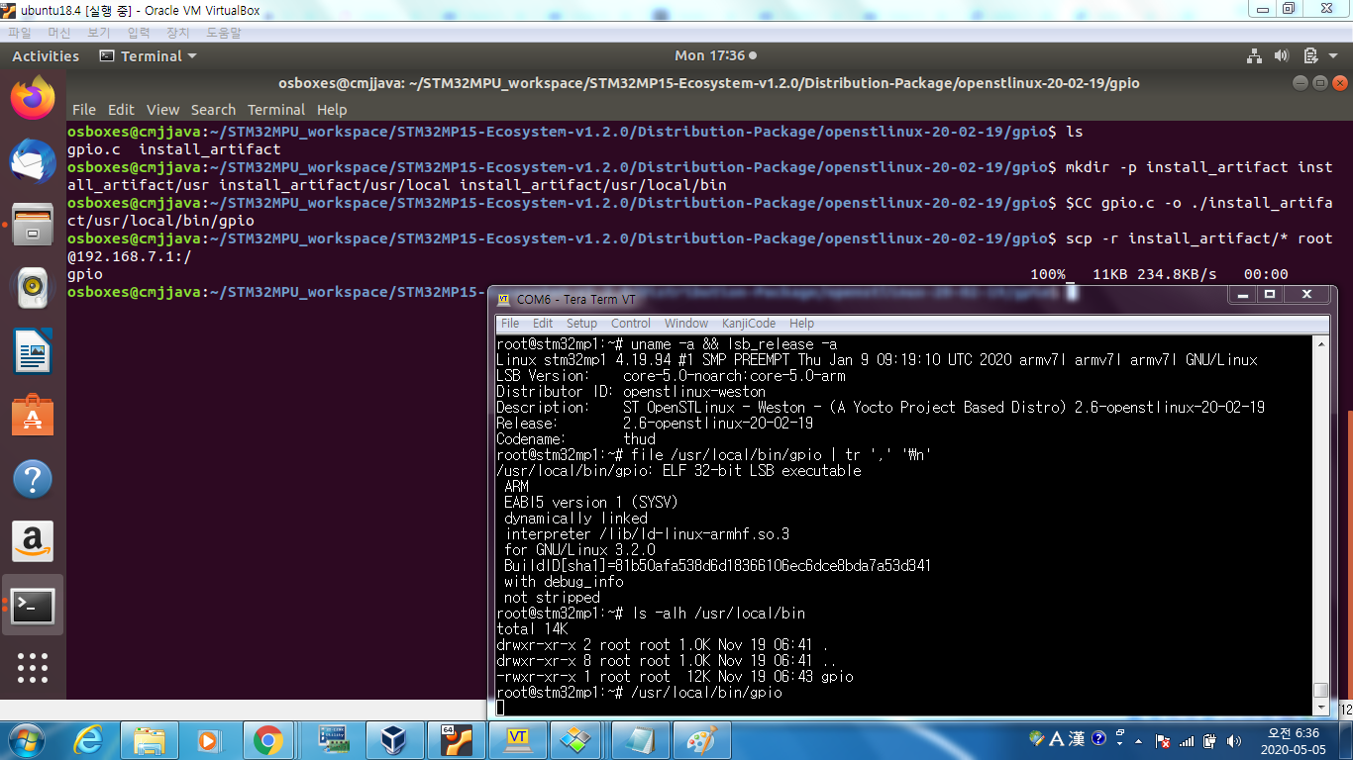The width and height of the screenshot is (1353, 760).
Task: Click the Windows tray volume speaker icon
Action: point(1233,740)
